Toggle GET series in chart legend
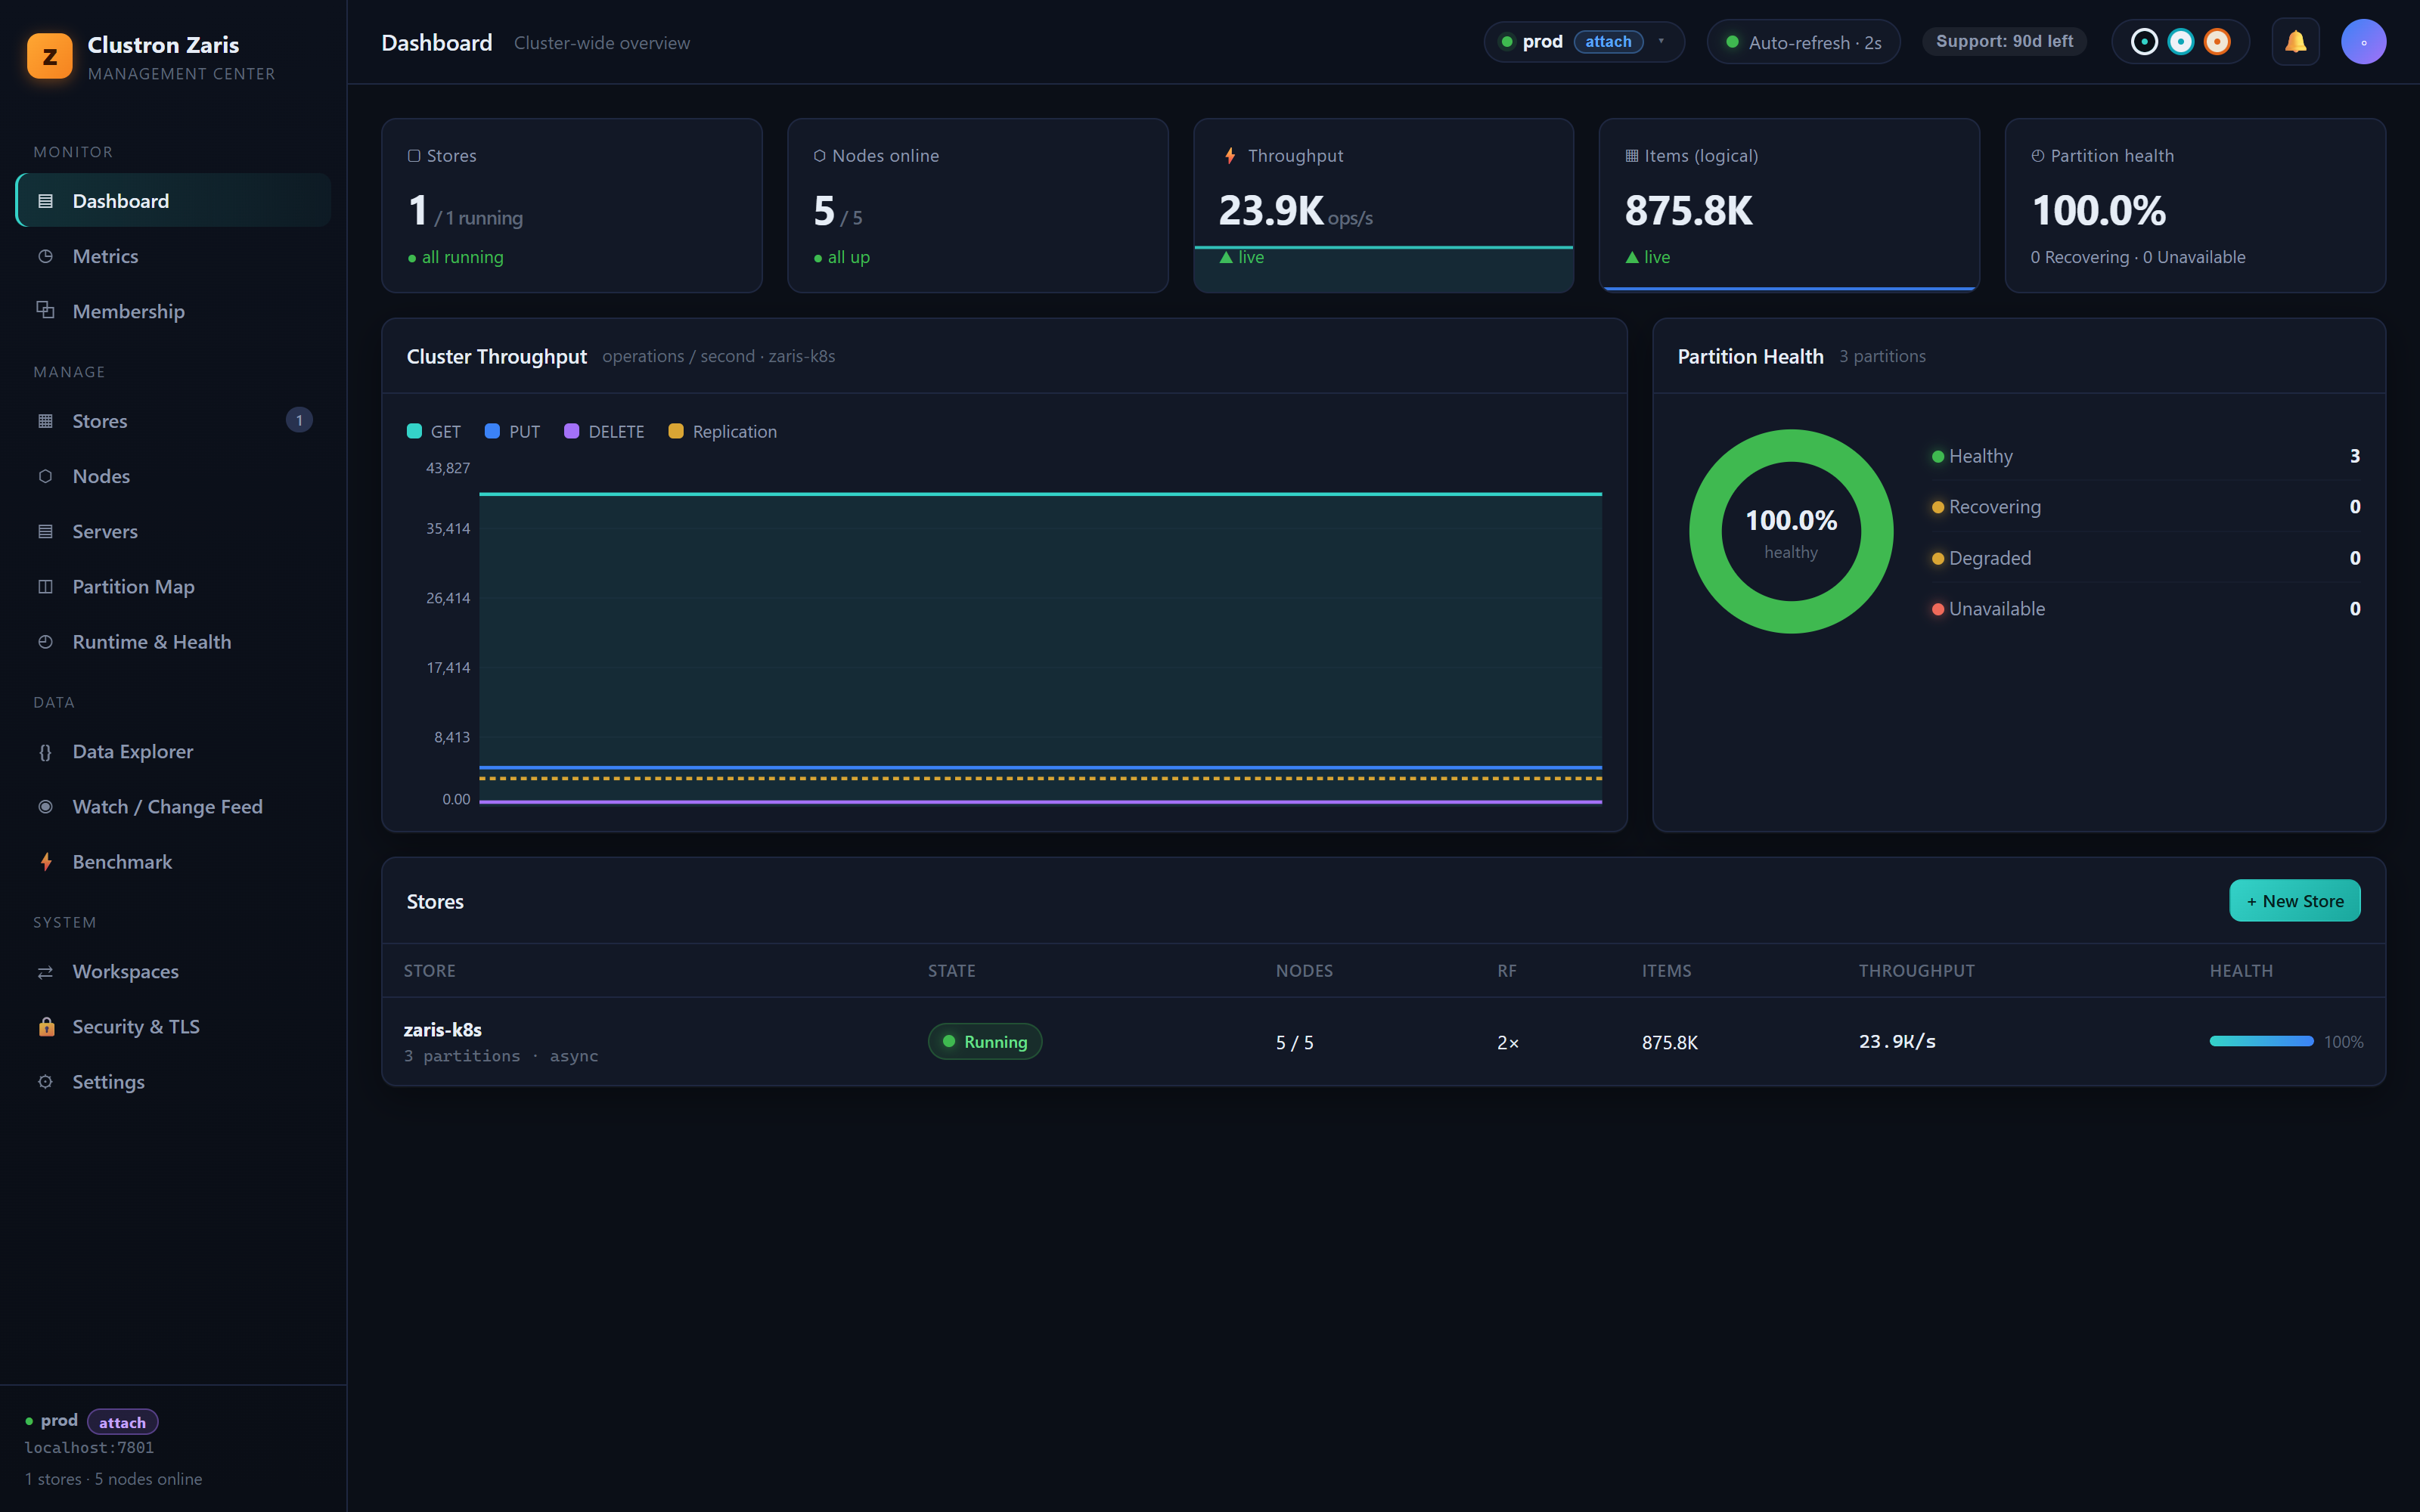Image resolution: width=2420 pixels, height=1512 pixels. click(x=434, y=431)
